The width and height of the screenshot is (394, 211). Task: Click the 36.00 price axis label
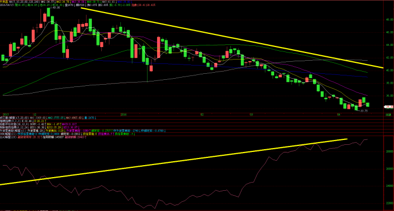[390, 96]
